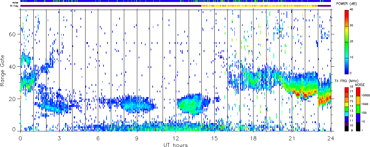Select the "TX FRQ (MHz)" legend title
370x147 pixels.
click(x=347, y=81)
